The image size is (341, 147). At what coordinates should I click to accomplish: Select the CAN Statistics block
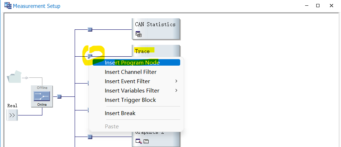coord(155,24)
